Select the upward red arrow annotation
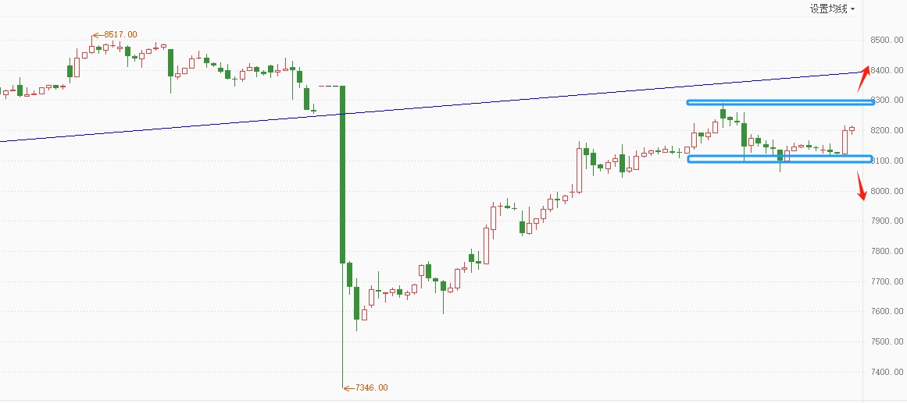907x403 pixels. click(x=863, y=79)
